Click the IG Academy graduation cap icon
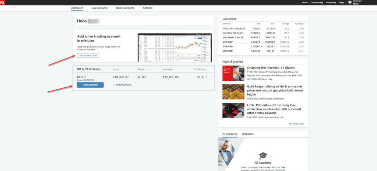Image resolution: width=377 pixels, height=171 pixels. coord(263,156)
